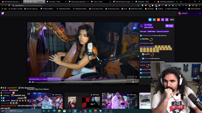
Task: Open Discord from taskbar
Action: click(100, 111)
